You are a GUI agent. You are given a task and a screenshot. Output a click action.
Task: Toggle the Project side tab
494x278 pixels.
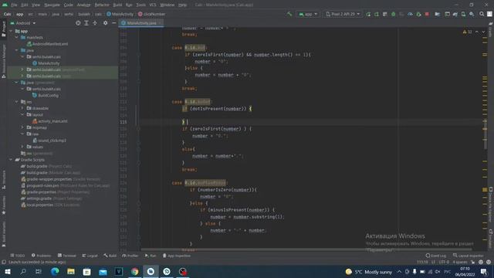[4, 29]
